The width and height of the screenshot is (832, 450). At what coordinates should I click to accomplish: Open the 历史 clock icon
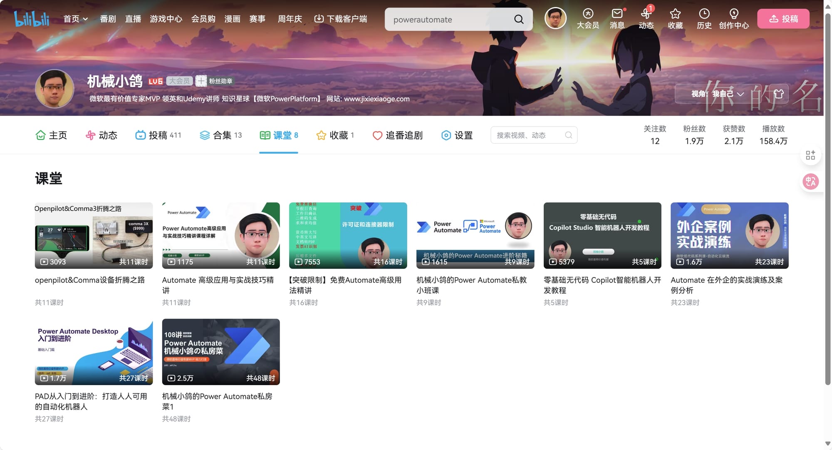[x=704, y=14]
